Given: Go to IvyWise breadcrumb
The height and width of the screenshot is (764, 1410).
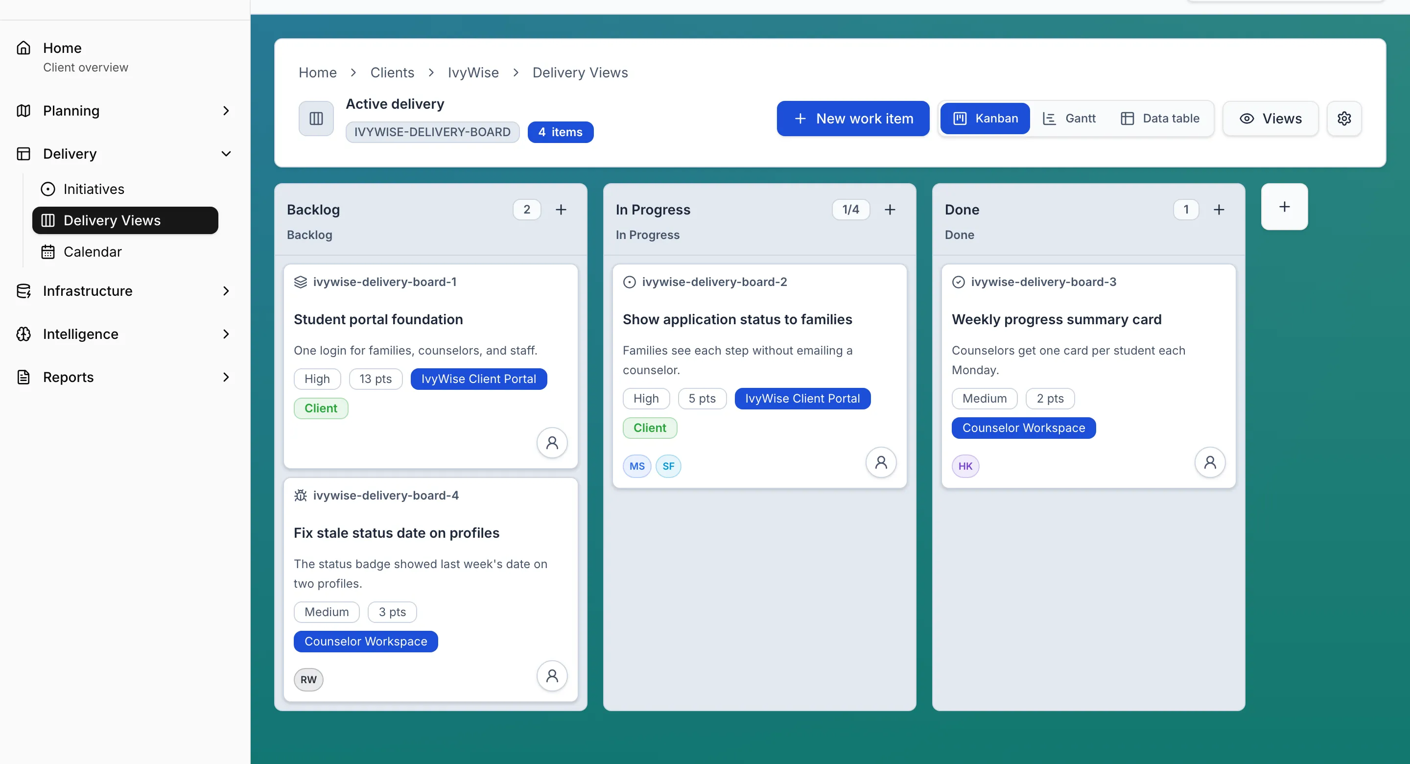Looking at the screenshot, I should pos(473,72).
